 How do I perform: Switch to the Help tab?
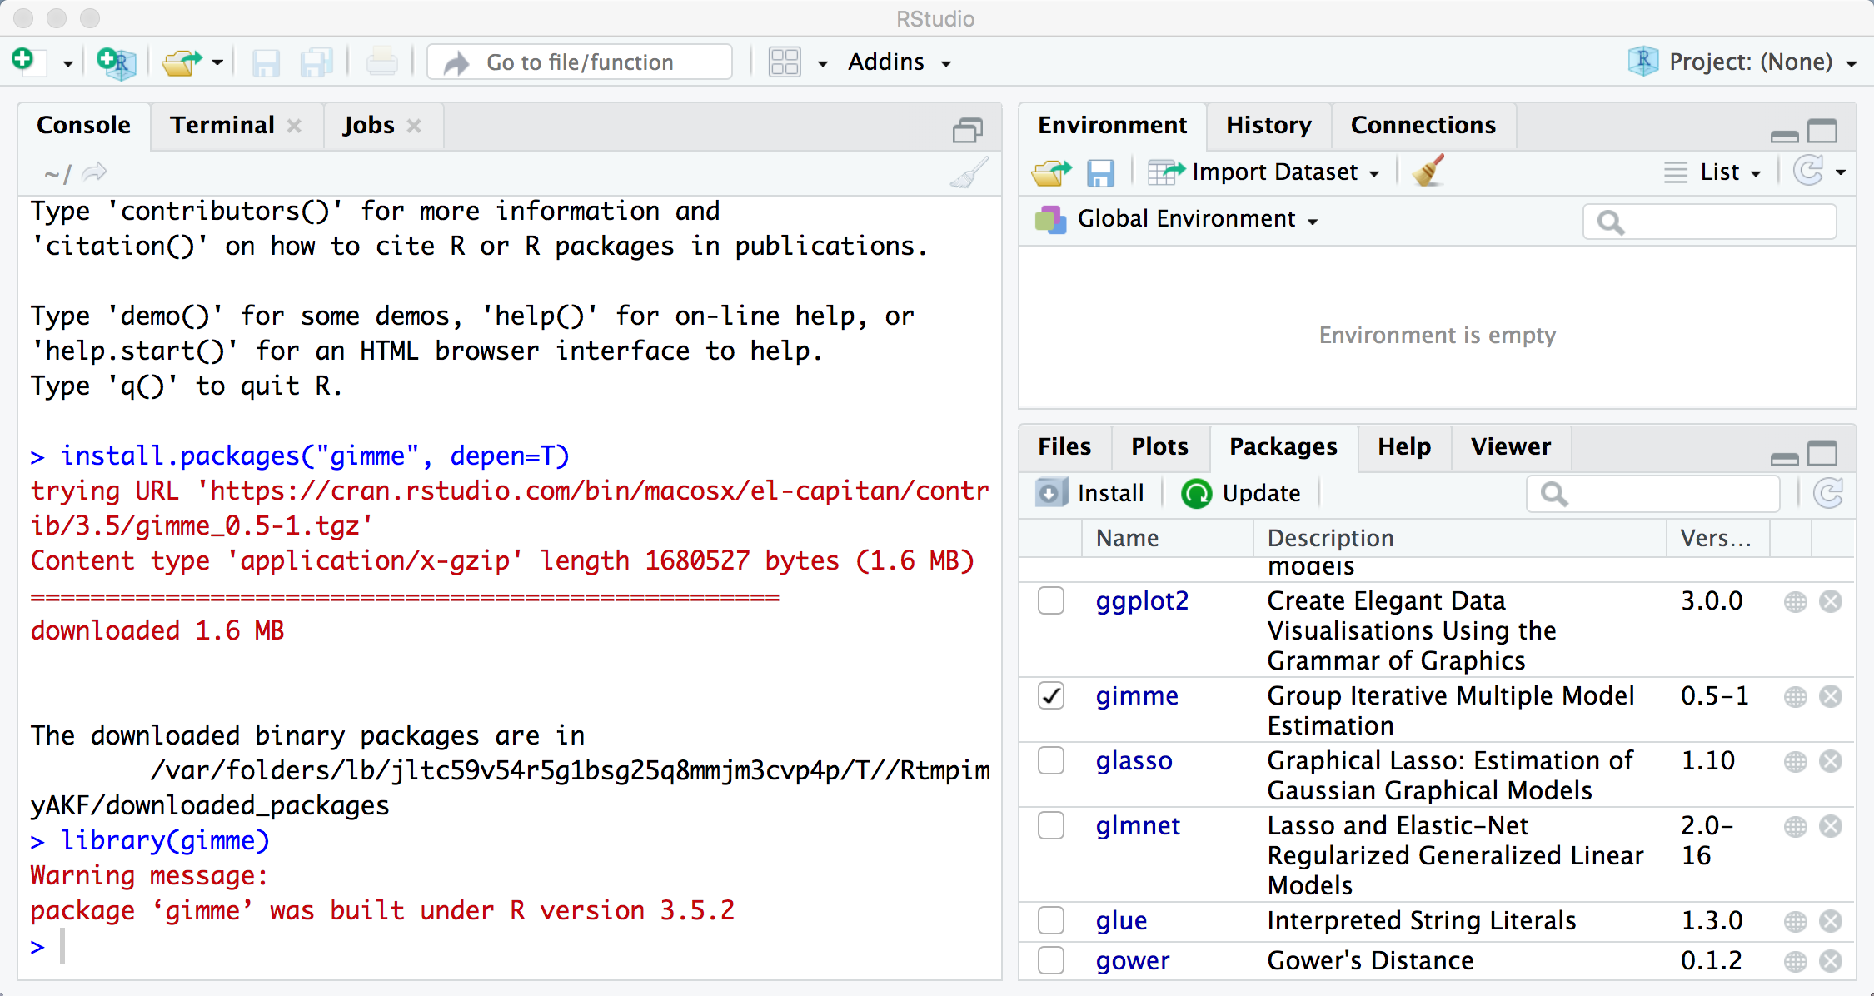point(1404,447)
